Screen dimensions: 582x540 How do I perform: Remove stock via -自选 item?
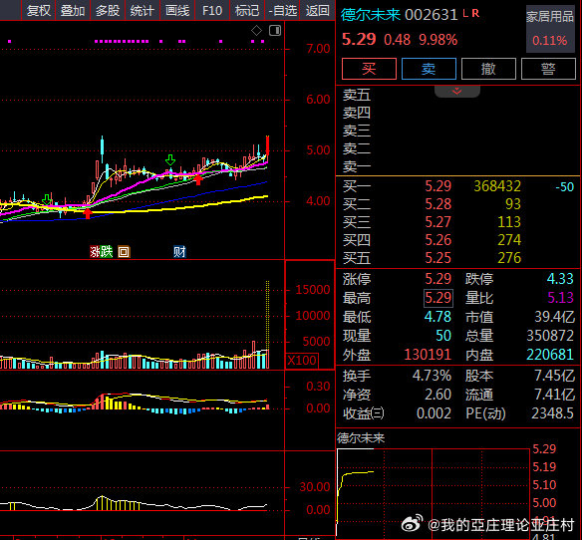pos(282,10)
